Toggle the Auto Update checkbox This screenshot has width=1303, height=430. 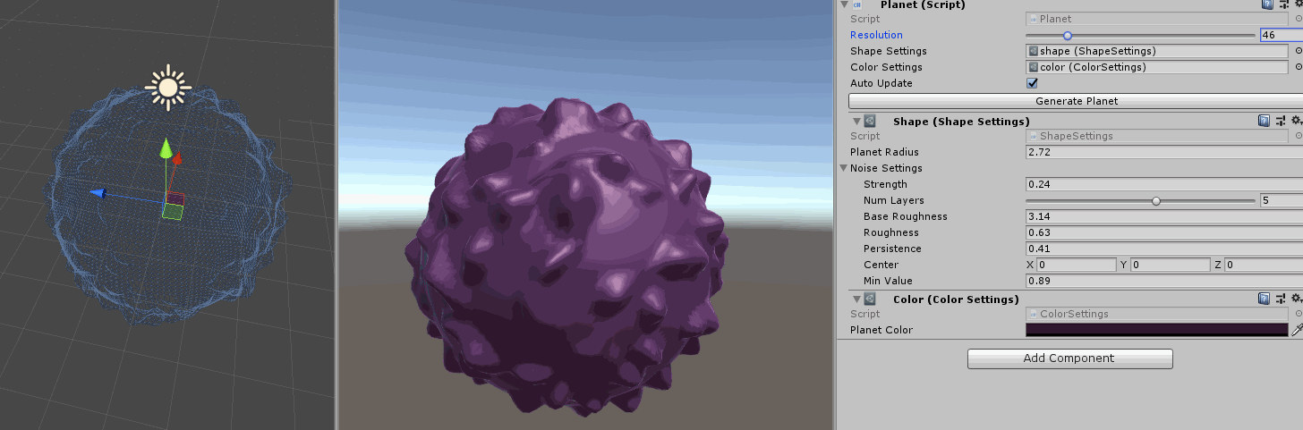tap(1032, 83)
